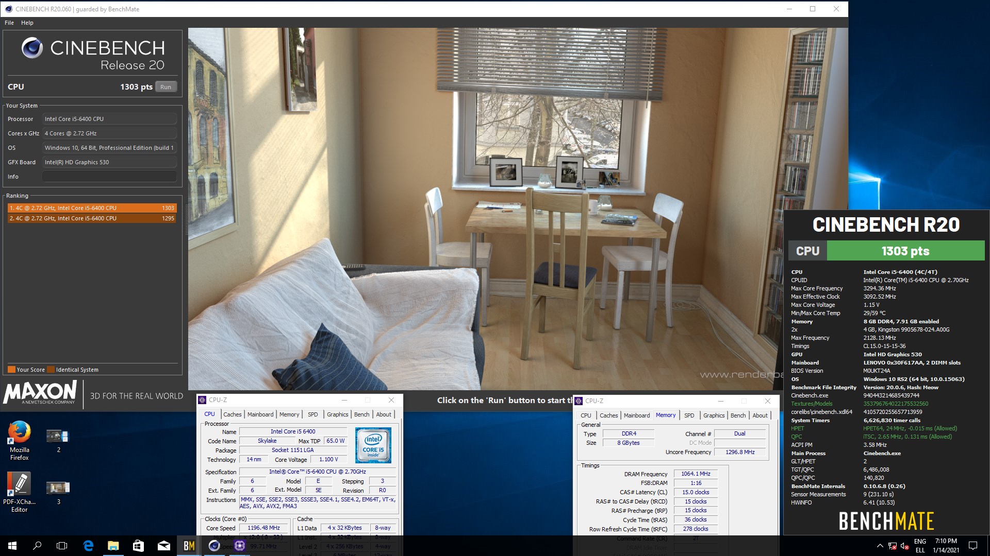
Task: Switch to Graphics tab in left CPU-Z
Action: (338, 414)
